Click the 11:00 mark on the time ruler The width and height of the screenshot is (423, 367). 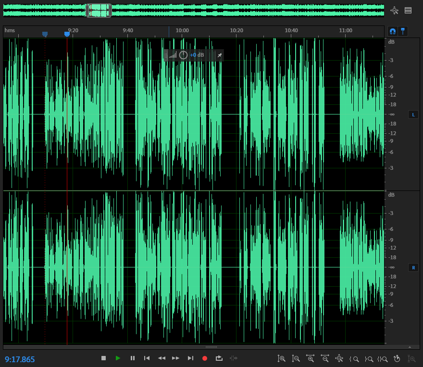[346, 30]
